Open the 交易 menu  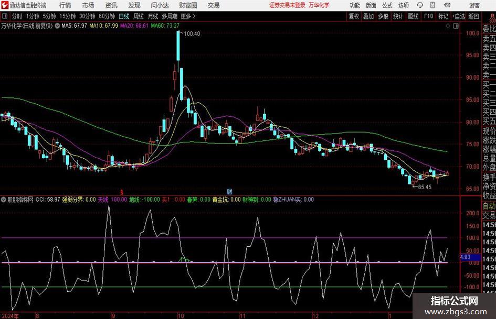click(x=214, y=5)
